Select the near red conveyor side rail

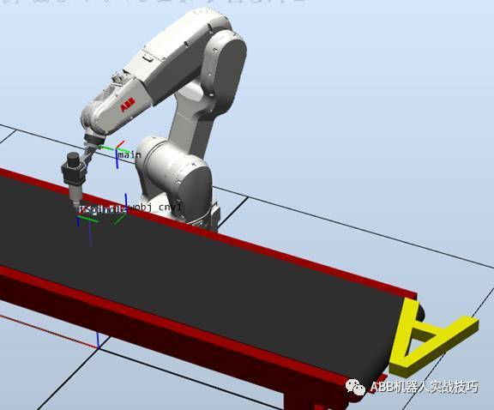(177, 322)
